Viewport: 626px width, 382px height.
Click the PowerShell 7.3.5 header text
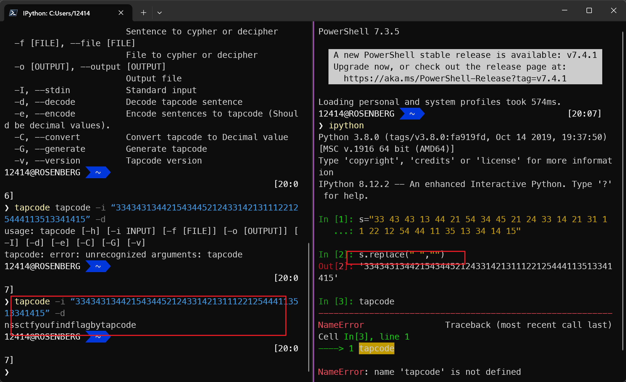pyautogui.click(x=359, y=31)
